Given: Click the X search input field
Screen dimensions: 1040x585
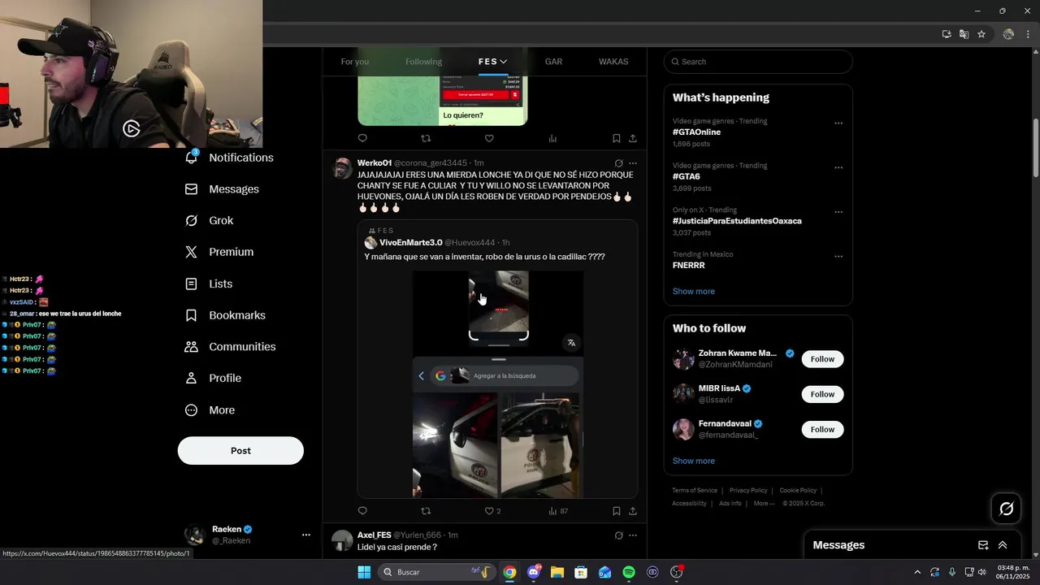Looking at the screenshot, I should [x=758, y=62].
